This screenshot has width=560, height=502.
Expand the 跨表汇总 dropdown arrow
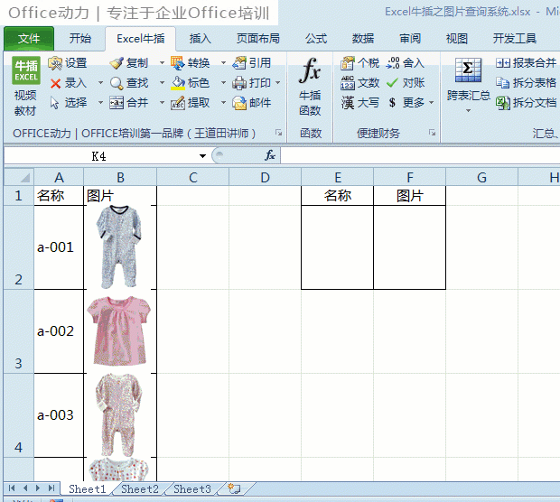click(468, 111)
